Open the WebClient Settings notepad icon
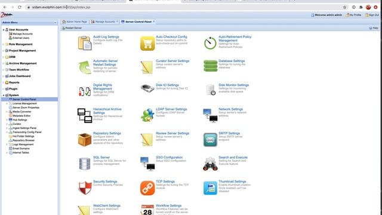This screenshot has height=215, width=382. pyautogui.click(x=84, y=210)
